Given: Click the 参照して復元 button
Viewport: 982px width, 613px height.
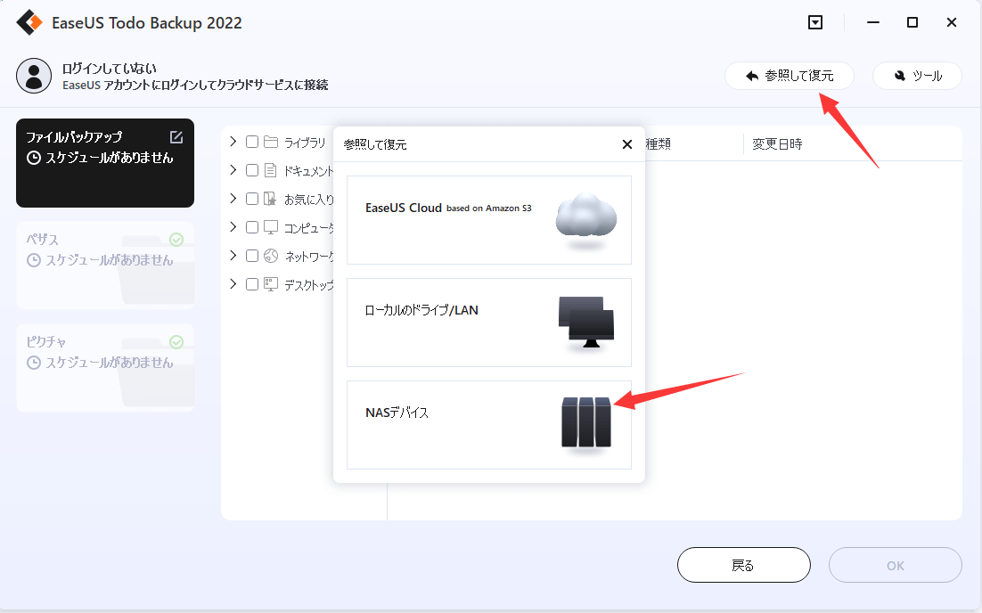Looking at the screenshot, I should (790, 76).
